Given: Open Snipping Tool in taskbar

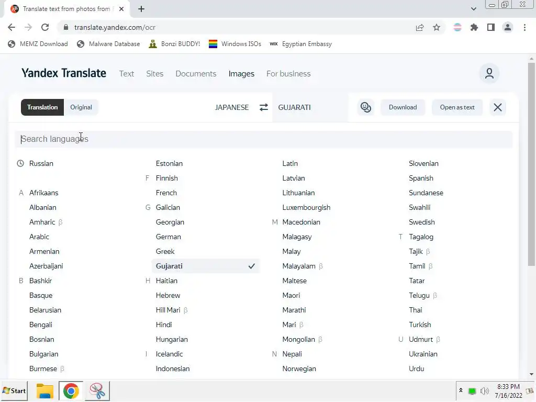Looking at the screenshot, I should pyautogui.click(x=97, y=390).
